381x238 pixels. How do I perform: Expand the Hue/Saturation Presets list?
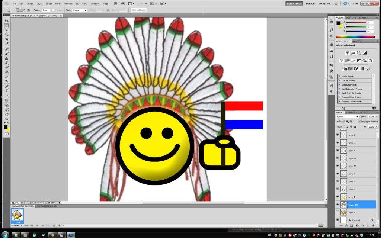[339, 89]
